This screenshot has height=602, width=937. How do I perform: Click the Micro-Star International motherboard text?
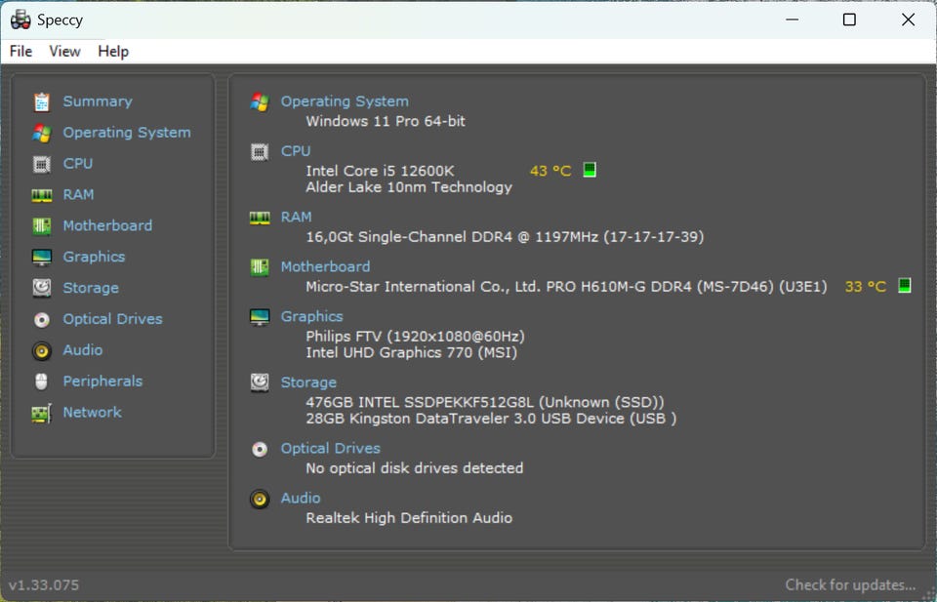(566, 287)
